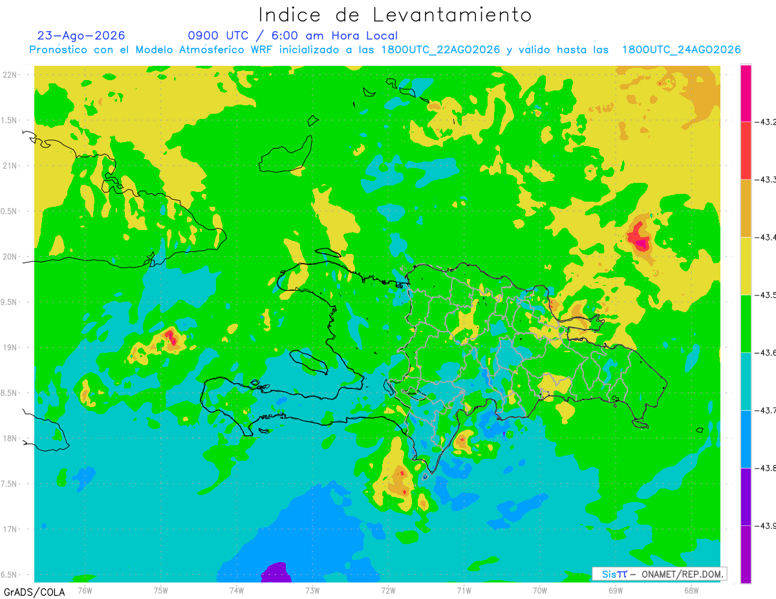Select the '69W' longitude label
Viewport: 776px width, 599px height.
(616, 591)
